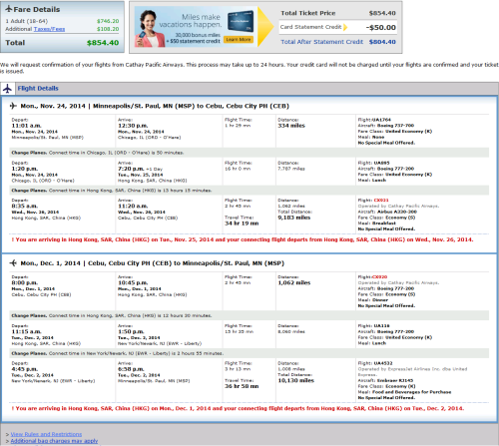This screenshot has width=499, height=446.
Task: Click the 9,183 miles total distance
Action: click(x=294, y=218)
